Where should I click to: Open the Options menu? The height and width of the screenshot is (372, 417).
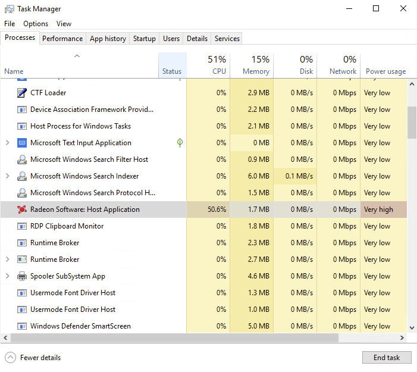(x=36, y=24)
